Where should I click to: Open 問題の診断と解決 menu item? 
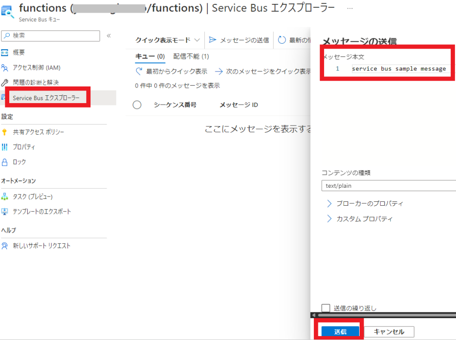36,83
